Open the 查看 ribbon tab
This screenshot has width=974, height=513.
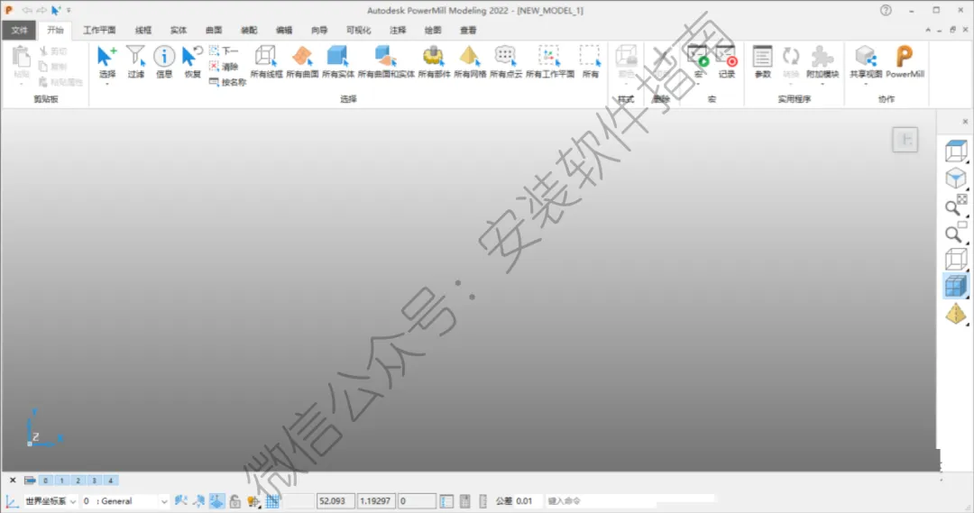[468, 30]
